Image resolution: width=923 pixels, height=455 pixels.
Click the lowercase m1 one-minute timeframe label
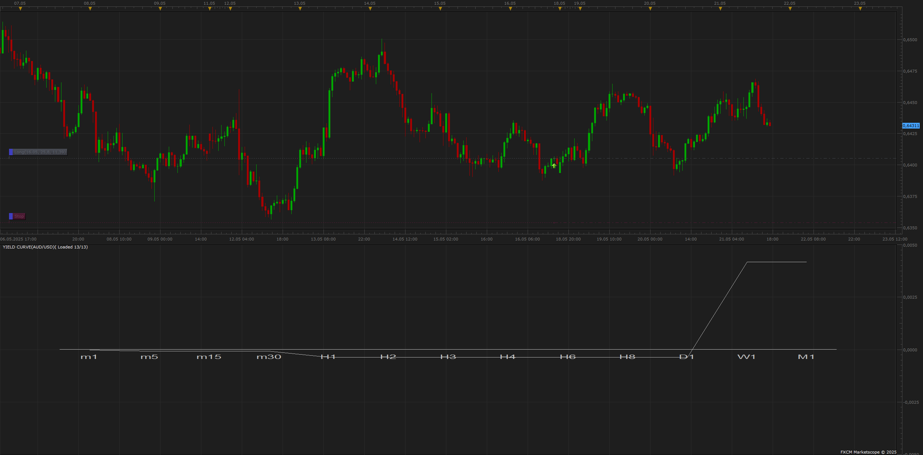click(89, 357)
